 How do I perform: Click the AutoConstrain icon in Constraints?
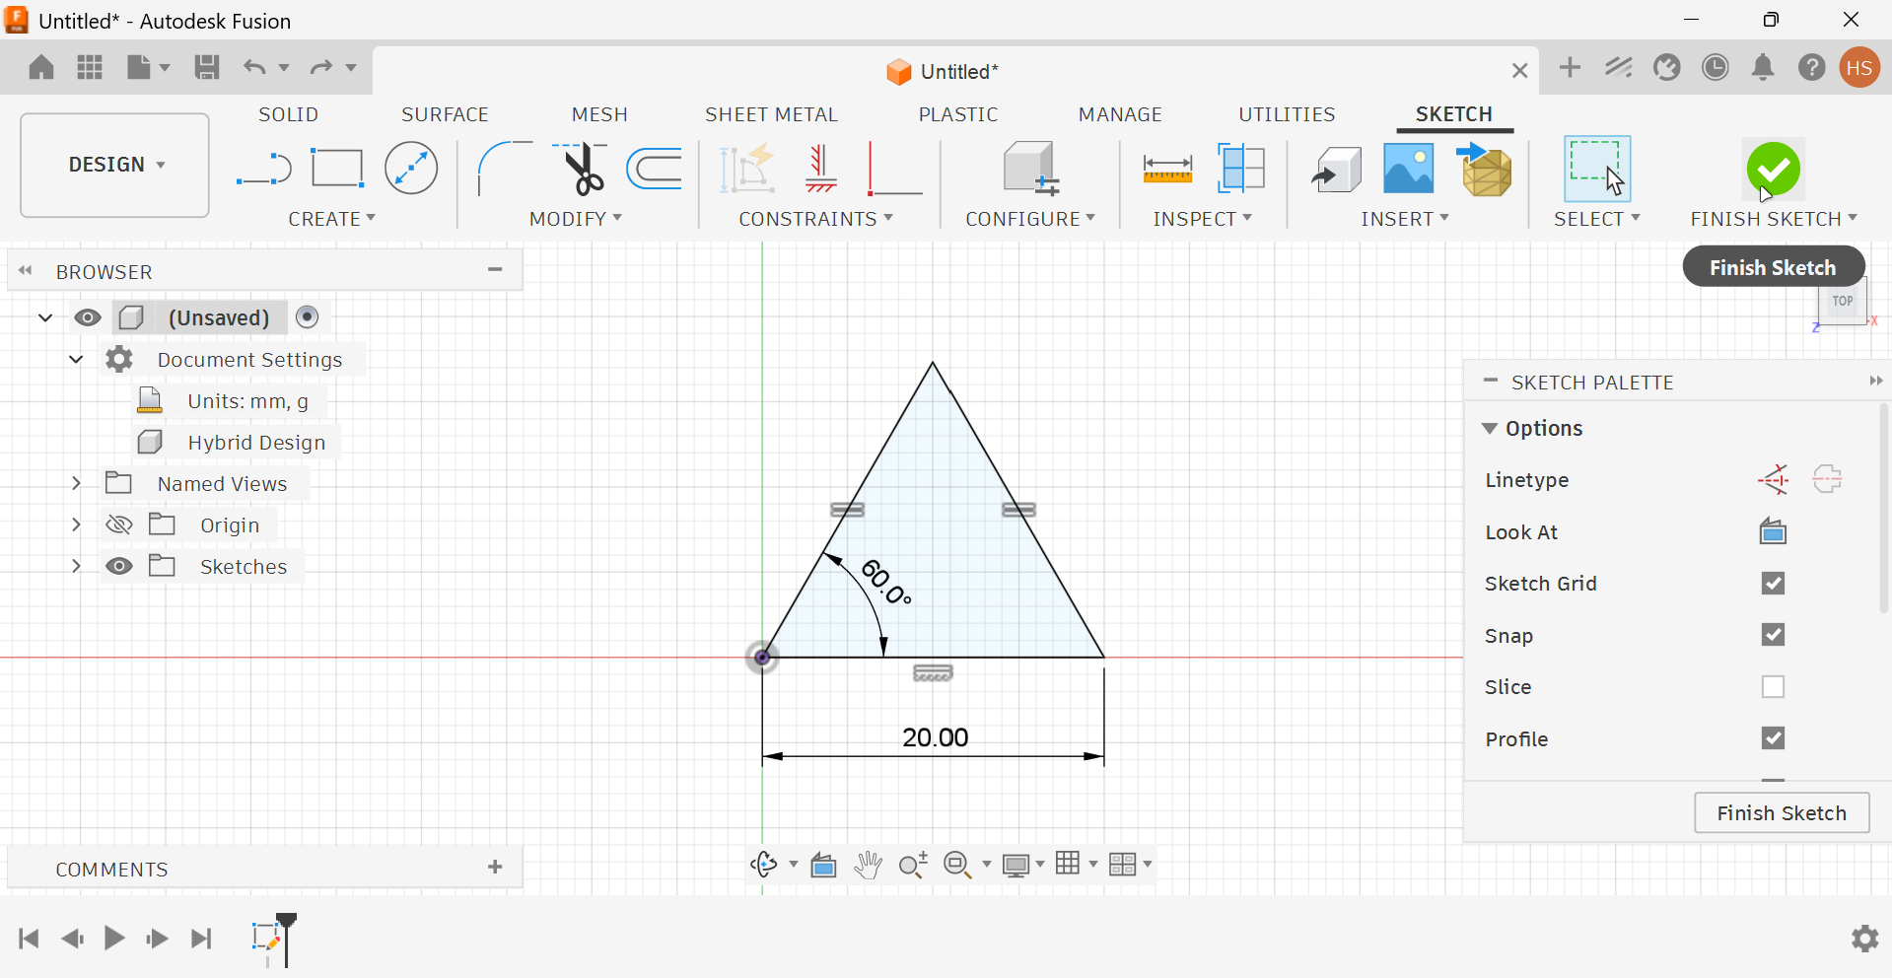pos(746,169)
